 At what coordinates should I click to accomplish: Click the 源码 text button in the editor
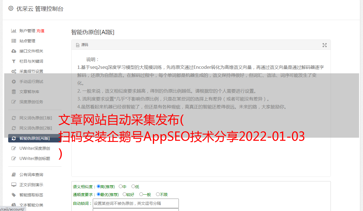(x=85, y=45)
